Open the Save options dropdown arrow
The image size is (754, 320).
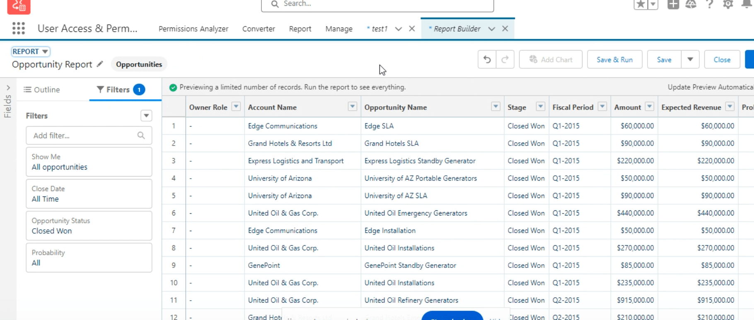click(690, 60)
